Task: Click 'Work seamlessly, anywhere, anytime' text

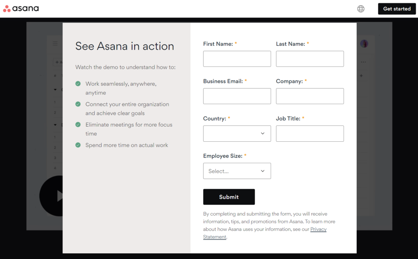Action: 121,88
